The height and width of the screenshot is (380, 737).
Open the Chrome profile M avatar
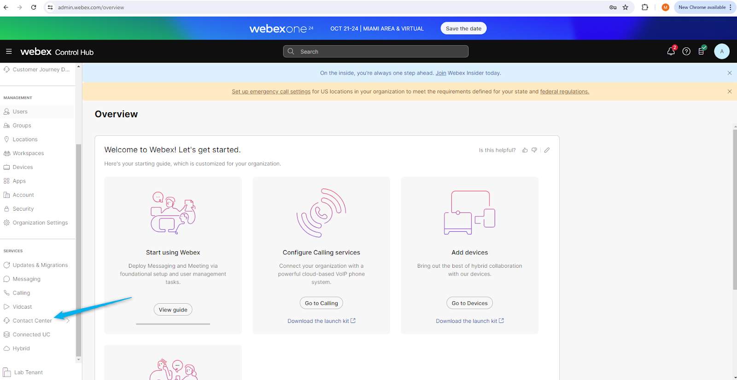point(666,7)
